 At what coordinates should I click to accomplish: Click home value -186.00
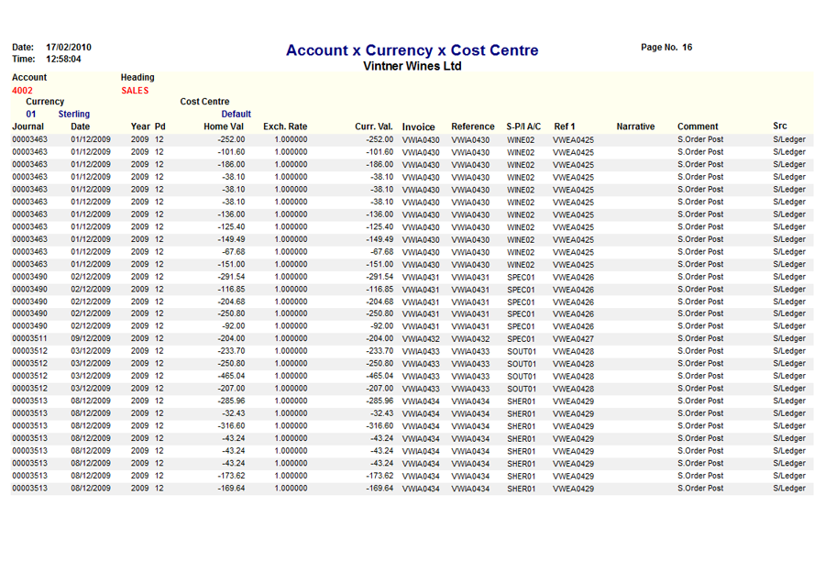[231, 164]
